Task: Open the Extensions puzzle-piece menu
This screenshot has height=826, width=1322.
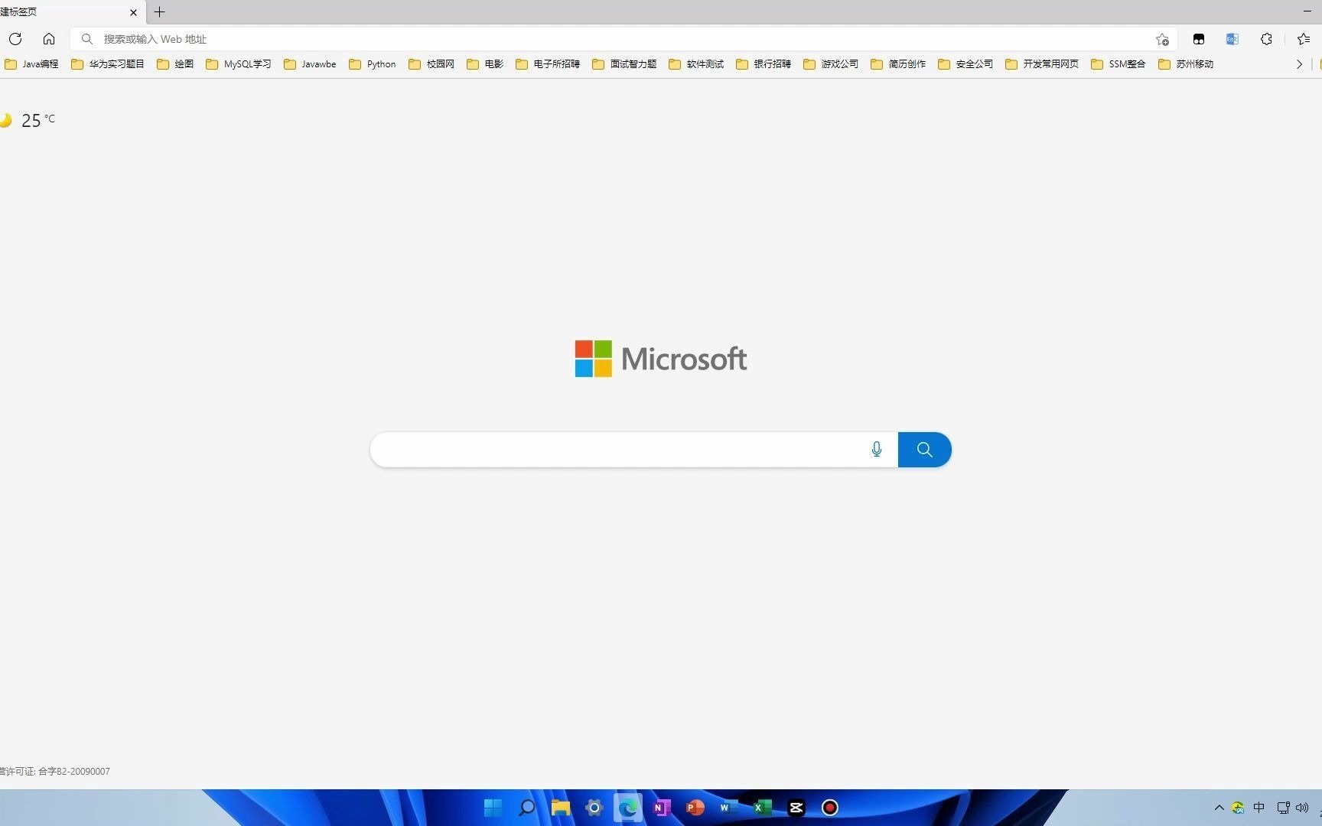Action: [1266, 39]
